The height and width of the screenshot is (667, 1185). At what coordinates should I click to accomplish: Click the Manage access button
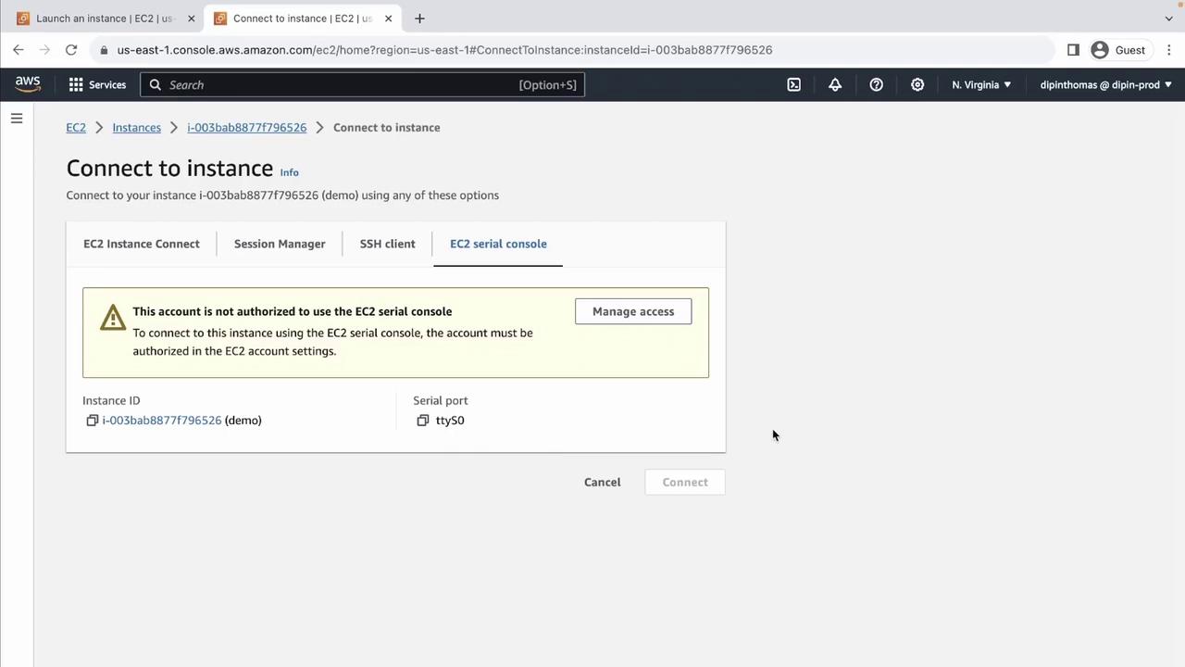point(633,311)
